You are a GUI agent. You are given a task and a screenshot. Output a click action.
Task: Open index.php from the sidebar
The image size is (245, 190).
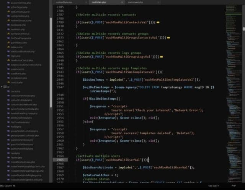pyautogui.click(x=15, y=47)
